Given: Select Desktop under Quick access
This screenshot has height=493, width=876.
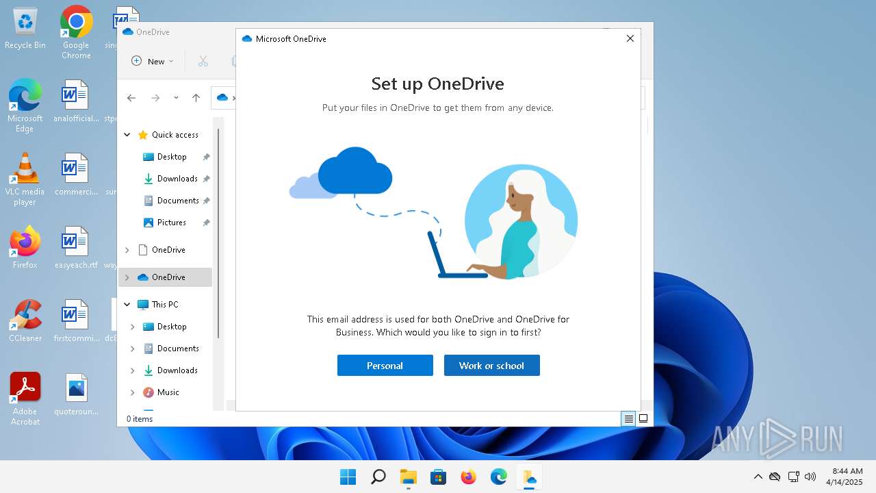Looking at the screenshot, I should pos(171,157).
